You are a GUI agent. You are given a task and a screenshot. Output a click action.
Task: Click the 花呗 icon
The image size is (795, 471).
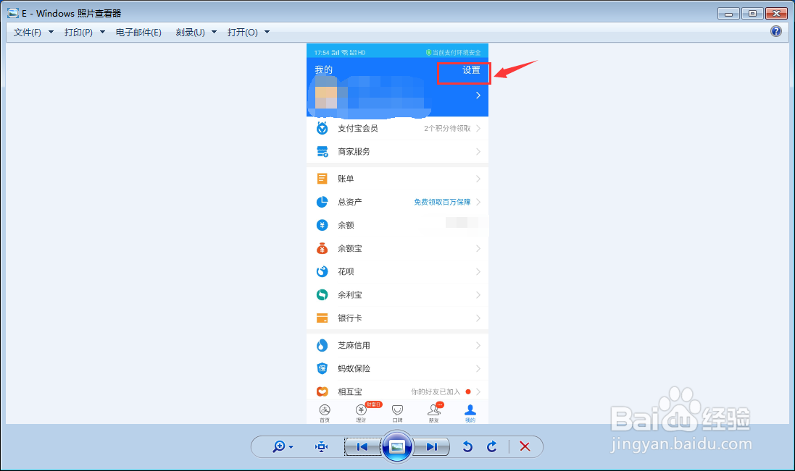click(322, 271)
